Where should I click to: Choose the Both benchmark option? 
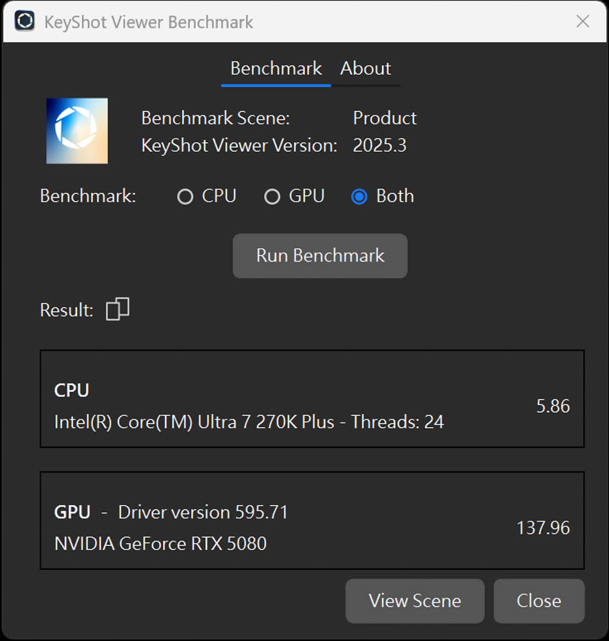(x=359, y=197)
